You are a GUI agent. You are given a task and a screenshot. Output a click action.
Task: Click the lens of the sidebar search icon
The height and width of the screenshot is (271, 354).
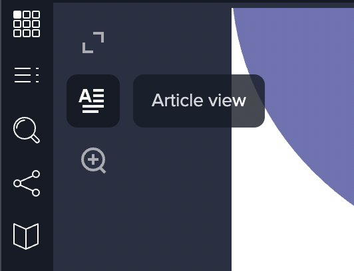click(x=25, y=128)
